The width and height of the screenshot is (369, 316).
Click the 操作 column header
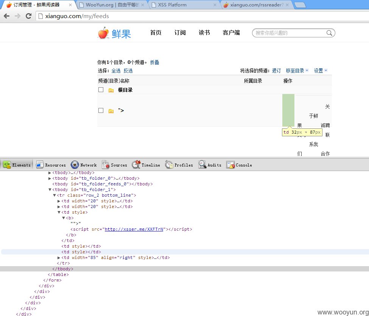(288, 81)
